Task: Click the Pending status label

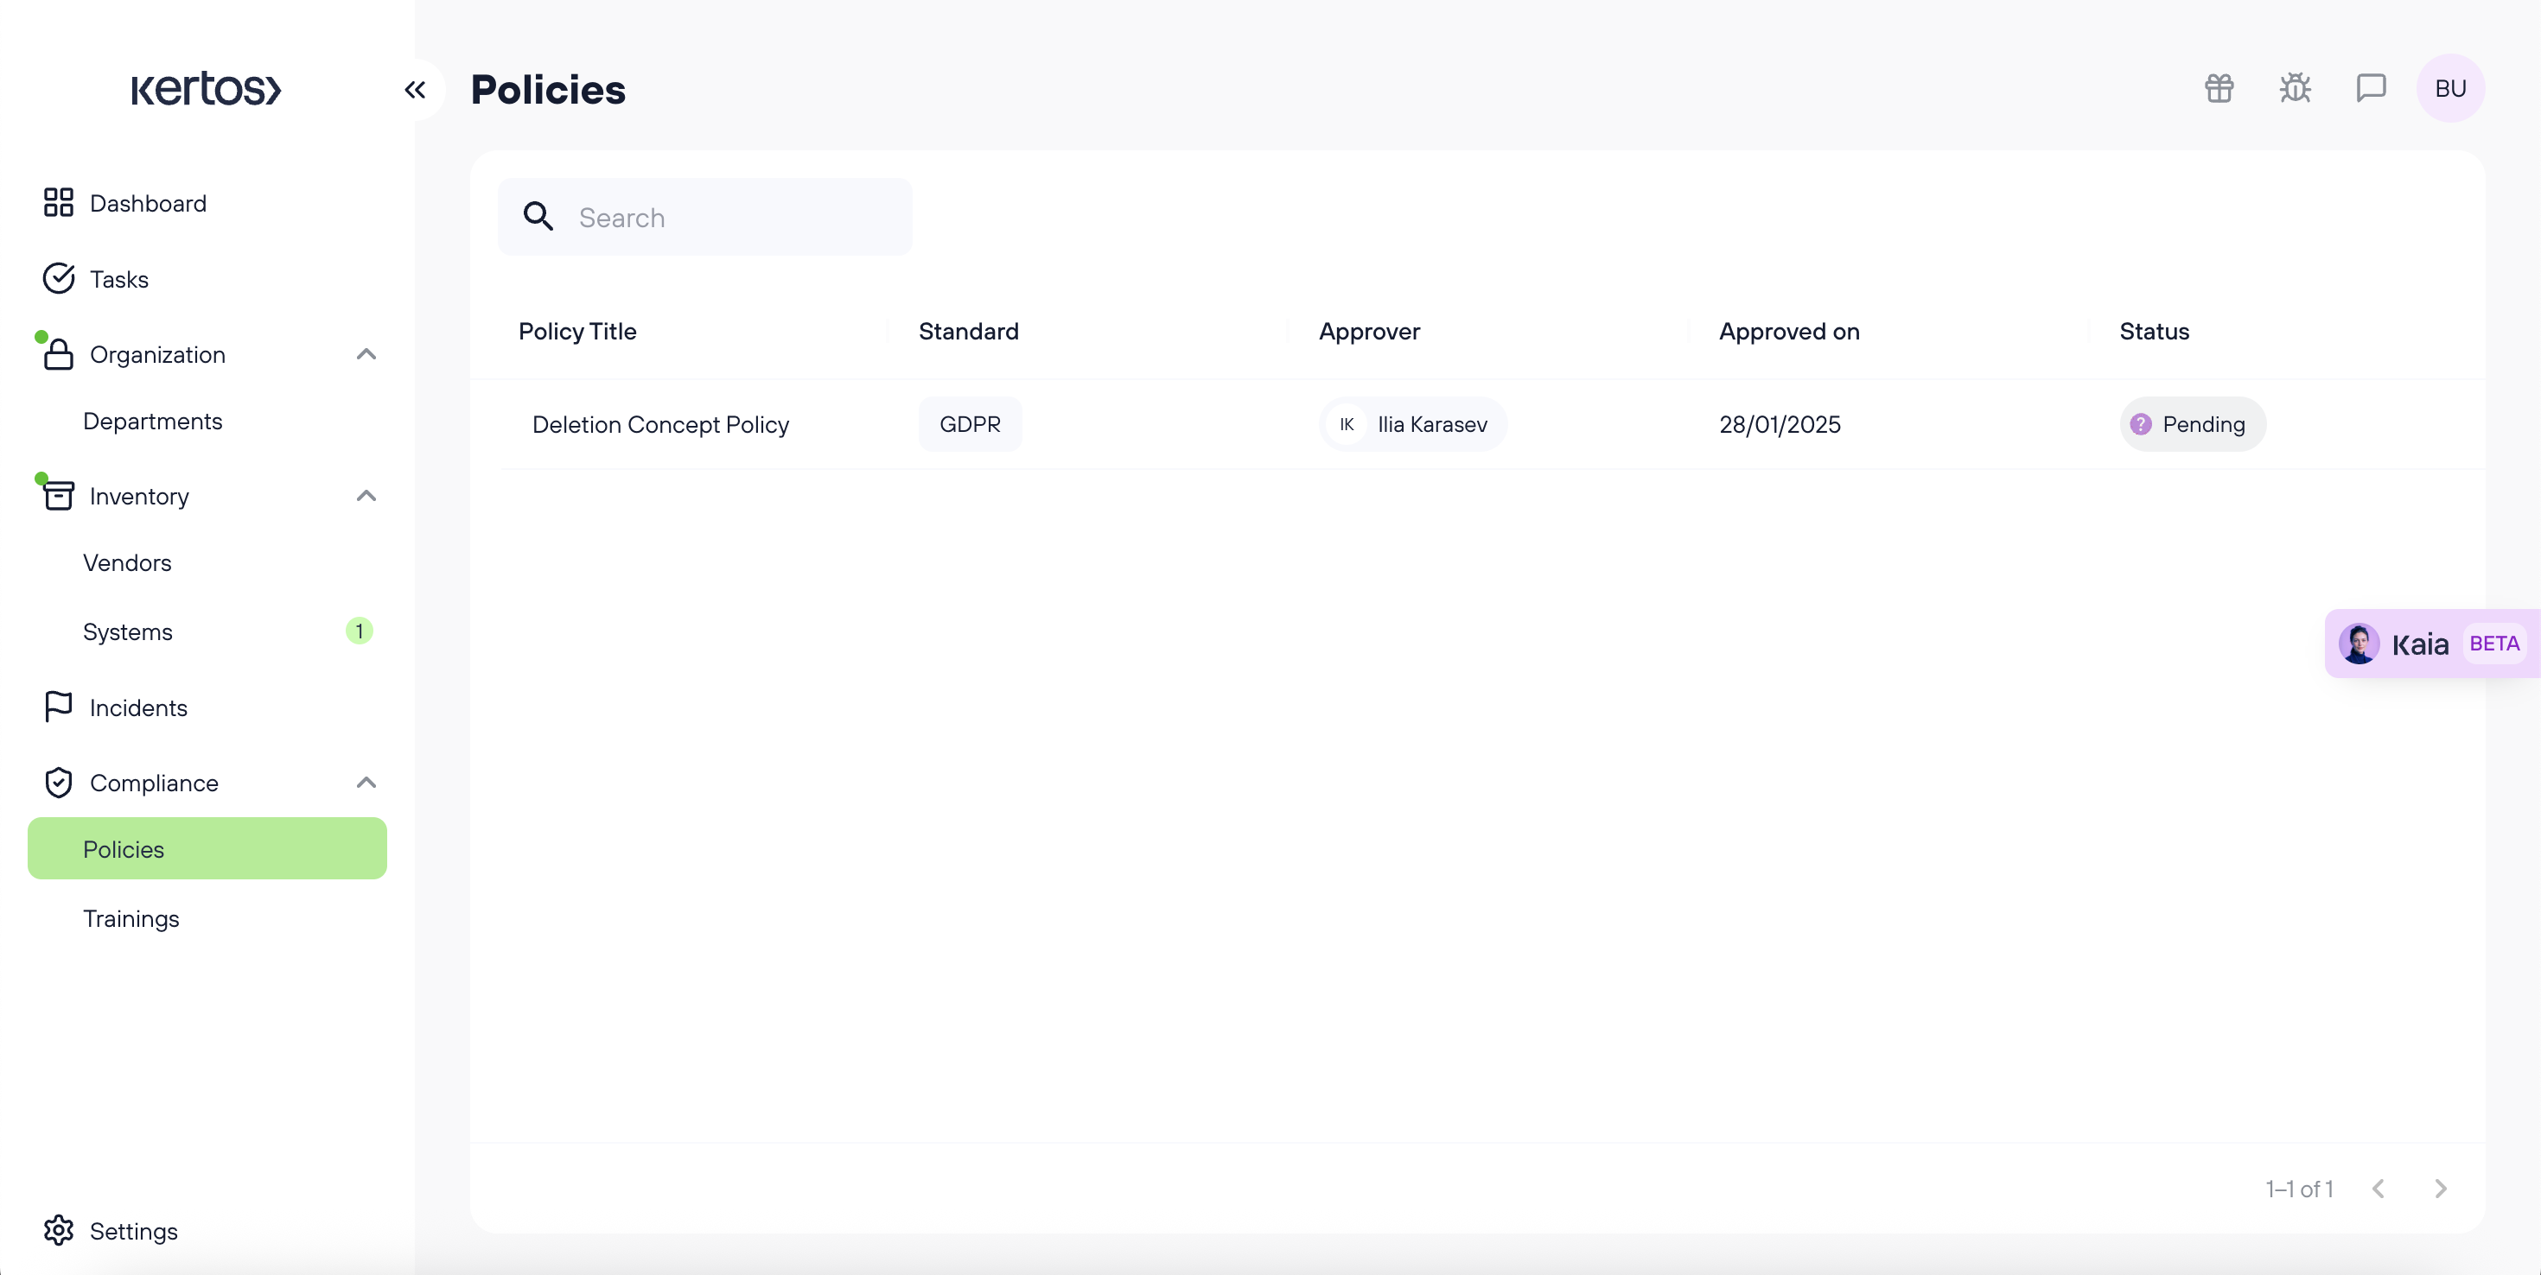Action: pos(2204,424)
